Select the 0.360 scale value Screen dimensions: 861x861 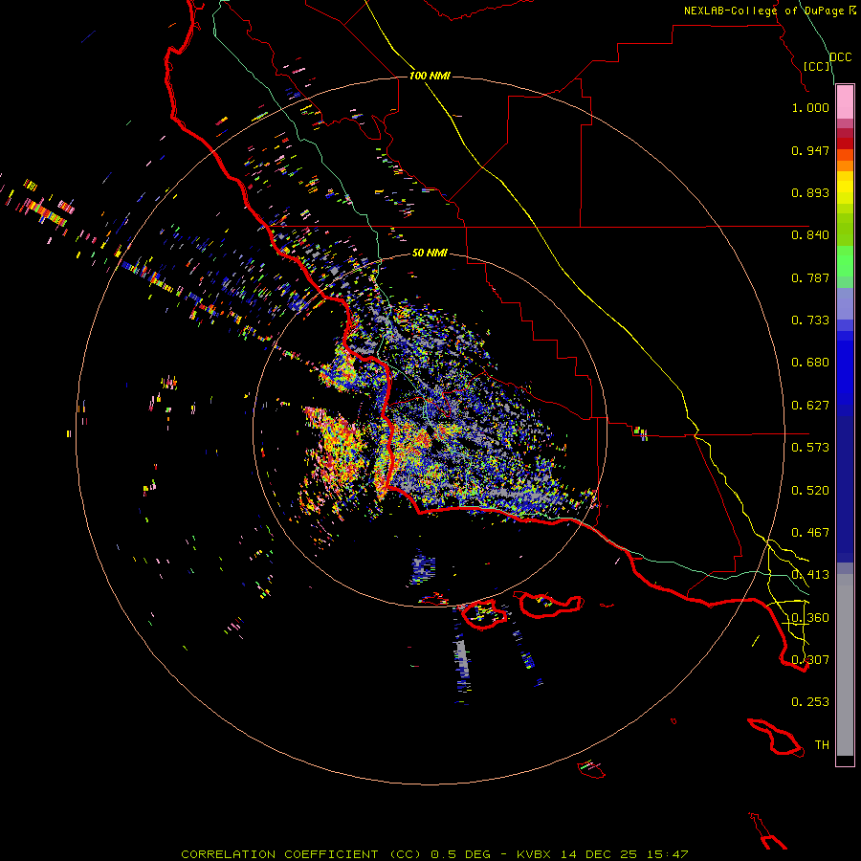coord(810,618)
